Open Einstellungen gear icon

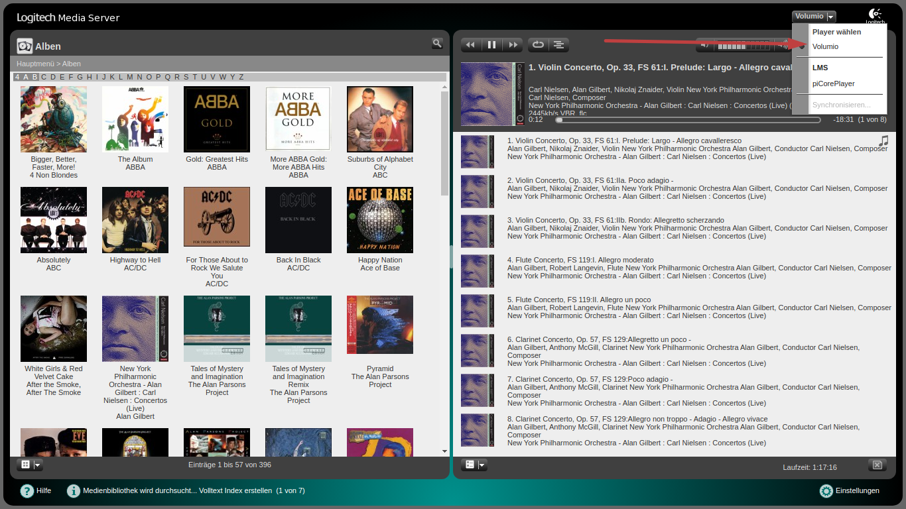point(826,491)
